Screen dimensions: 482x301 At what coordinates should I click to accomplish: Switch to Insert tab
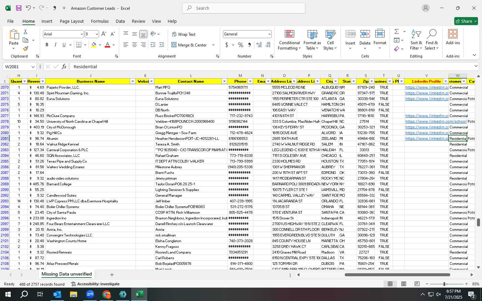tap(47, 21)
